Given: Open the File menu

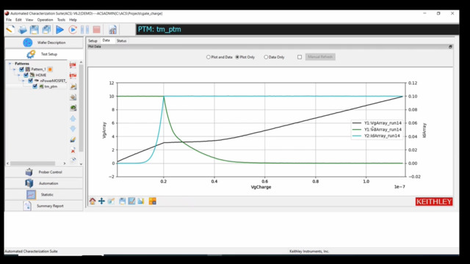Looking at the screenshot, I should [9, 20].
